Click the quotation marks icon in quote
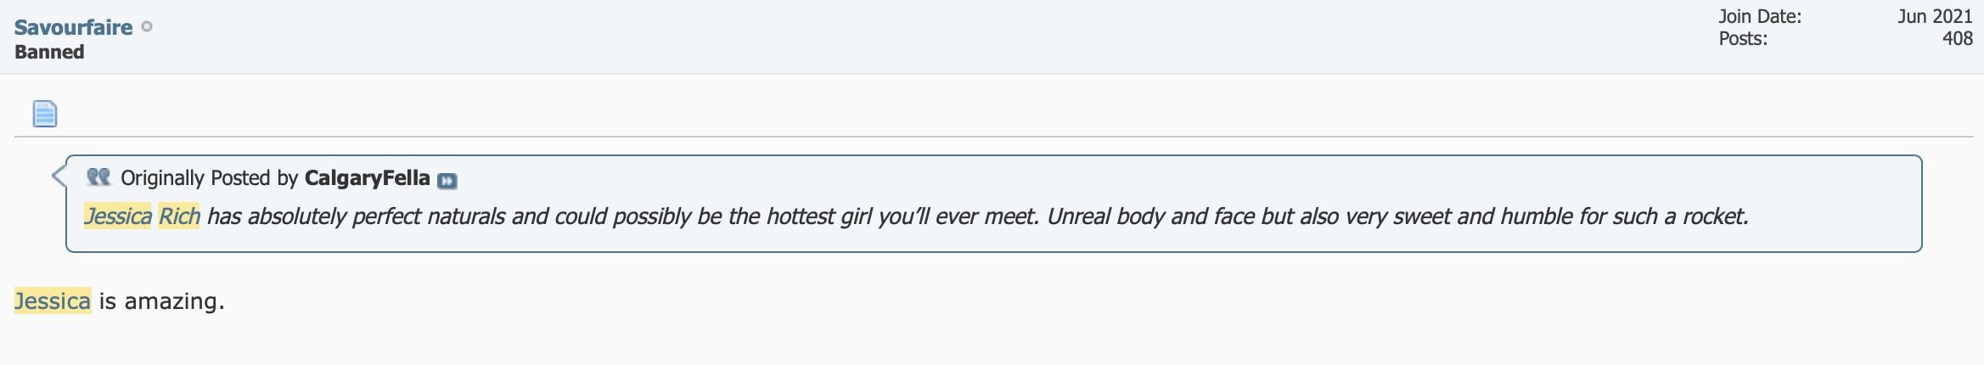This screenshot has width=1984, height=365. [x=98, y=177]
